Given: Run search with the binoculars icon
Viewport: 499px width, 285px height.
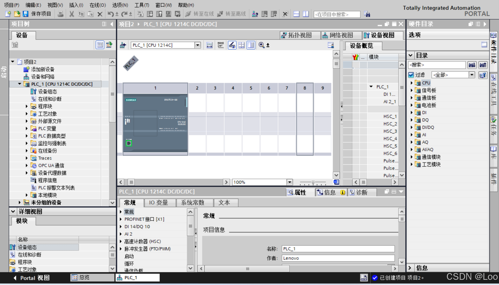Looking at the screenshot, I should pyautogui.click(x=367, y=14).
